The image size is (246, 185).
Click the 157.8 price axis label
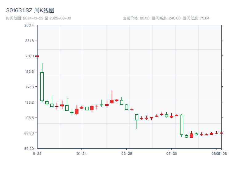coord(30,87)
